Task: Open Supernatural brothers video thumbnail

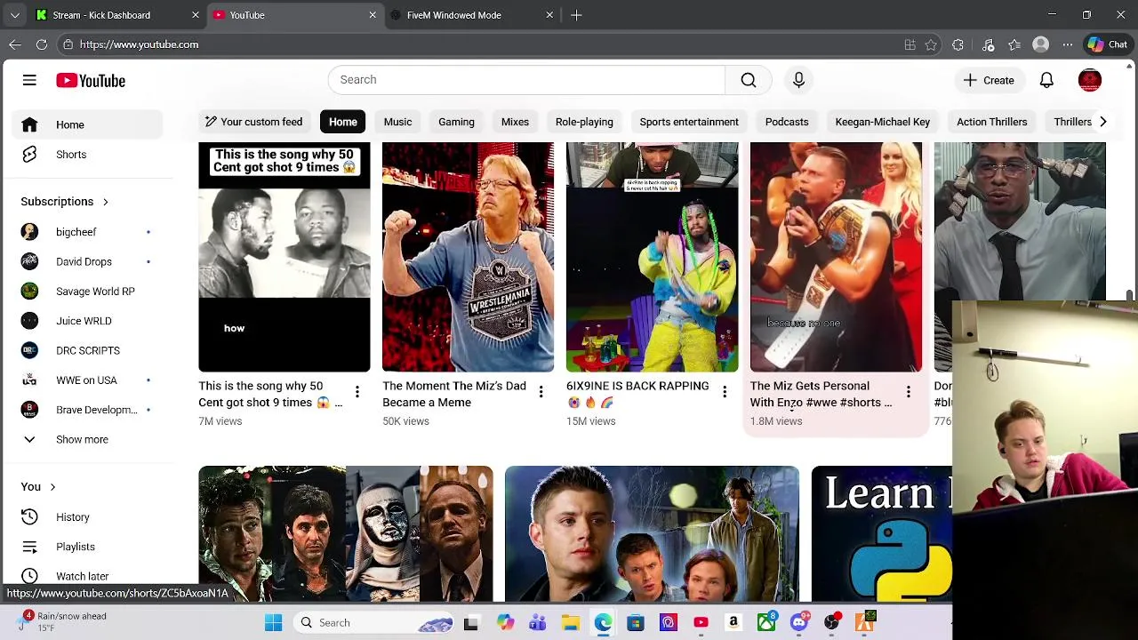Action: [x=652, y=533]
